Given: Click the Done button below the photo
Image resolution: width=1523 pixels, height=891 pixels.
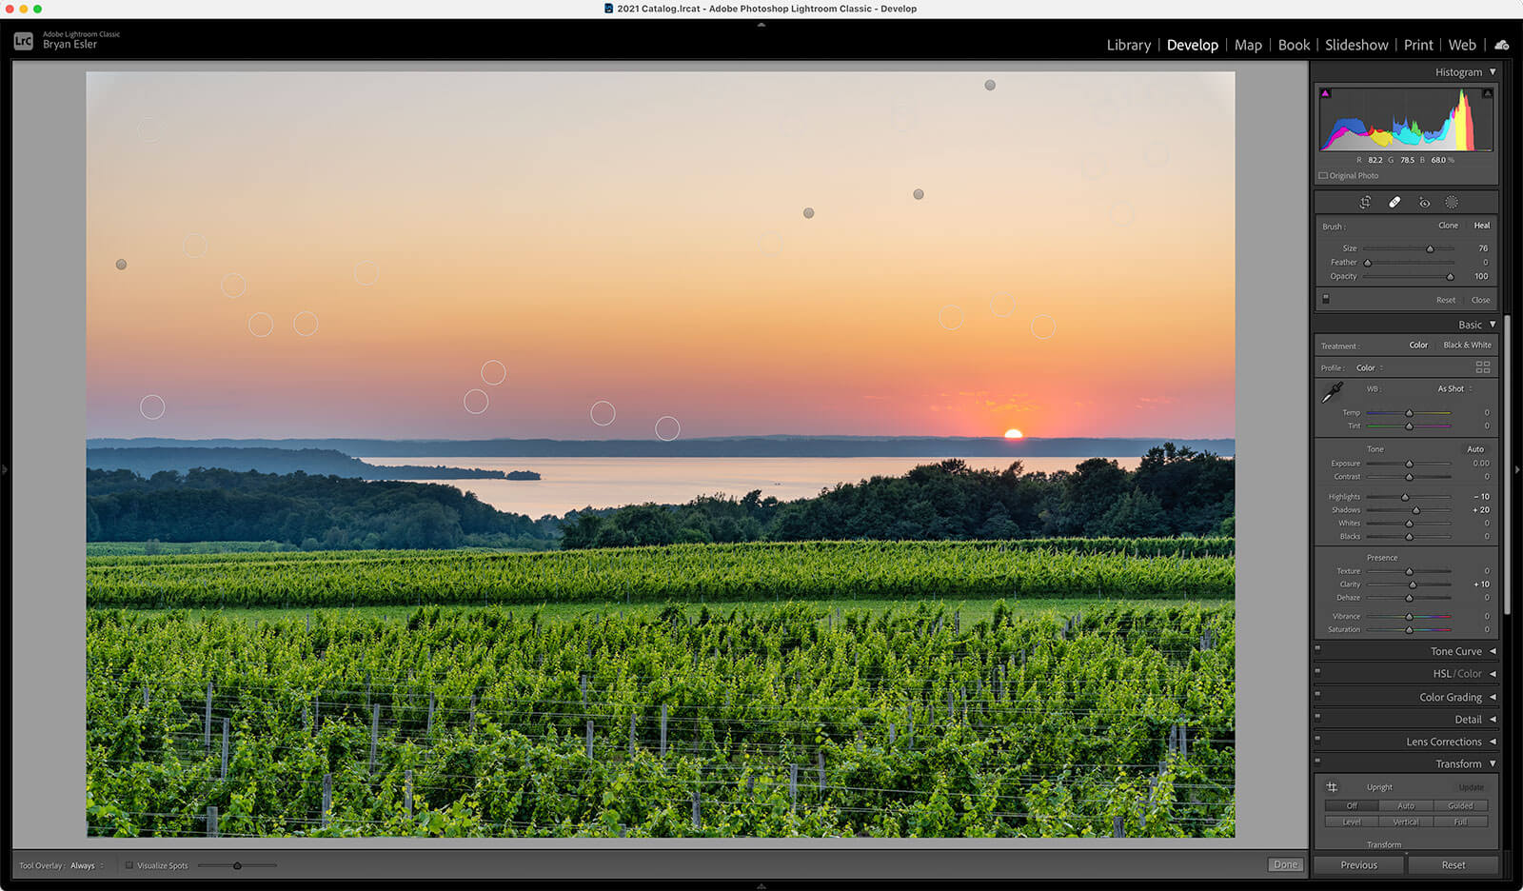Looking at the screenshot, I should click(x=1285, y=864).
